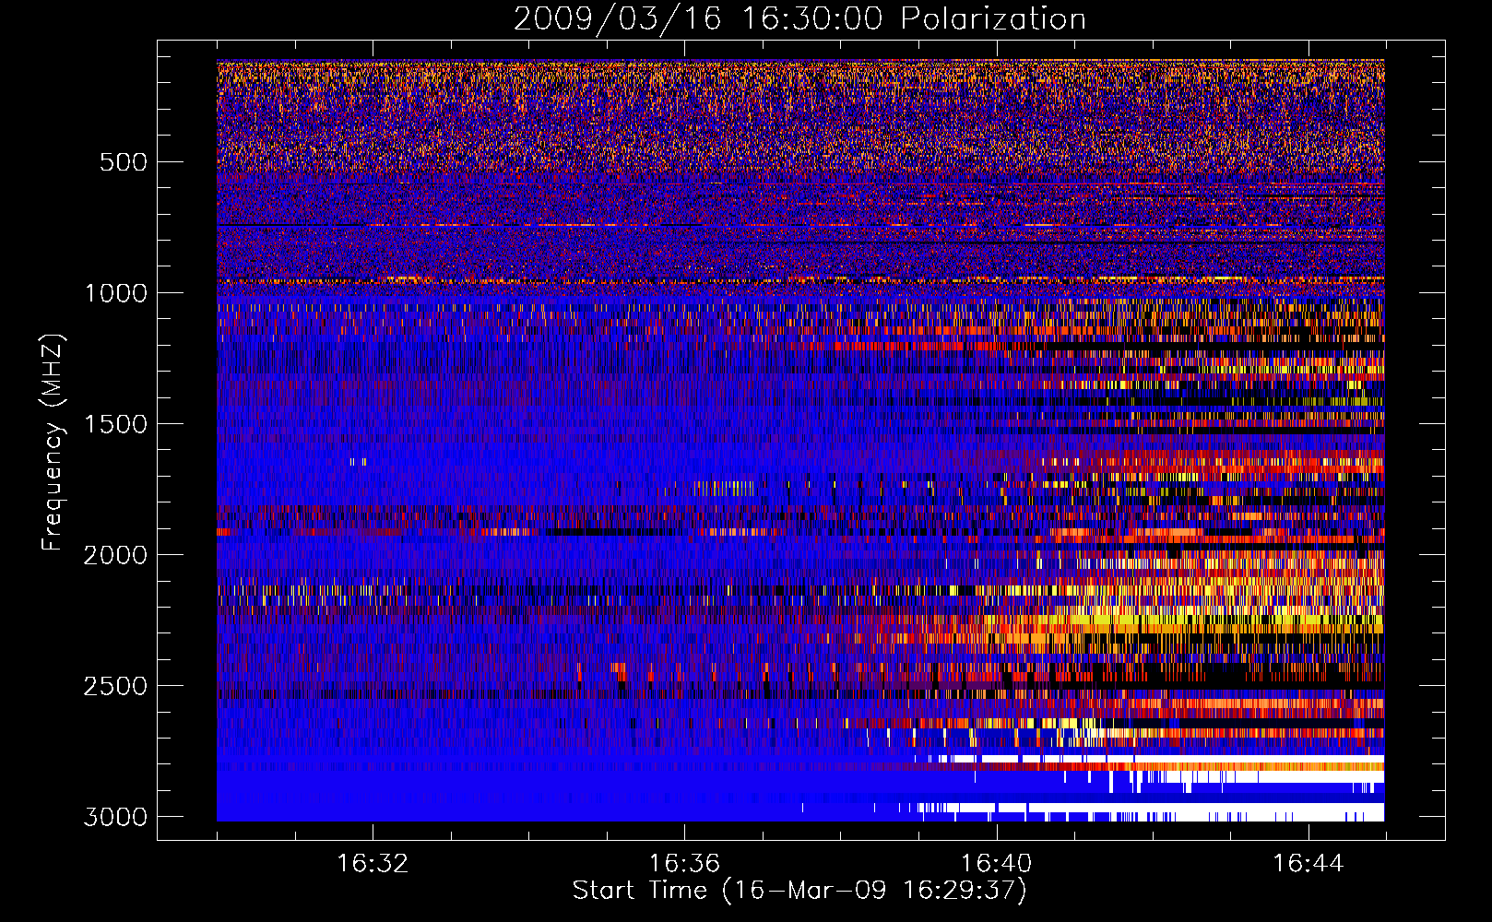Viewport: 1492px width, 922px height.
Task: Click the 3000 frequency tick label
Action: pyautogui.click(x=115, y=817)
